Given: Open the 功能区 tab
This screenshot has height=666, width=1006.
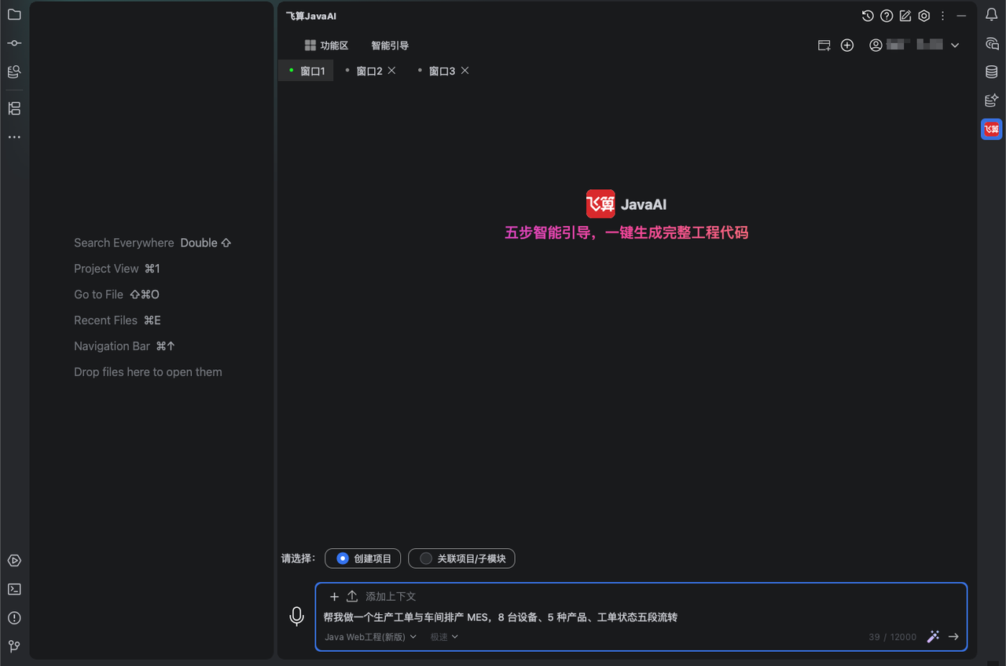Looking at the screenshot, I should coord(326,46).
